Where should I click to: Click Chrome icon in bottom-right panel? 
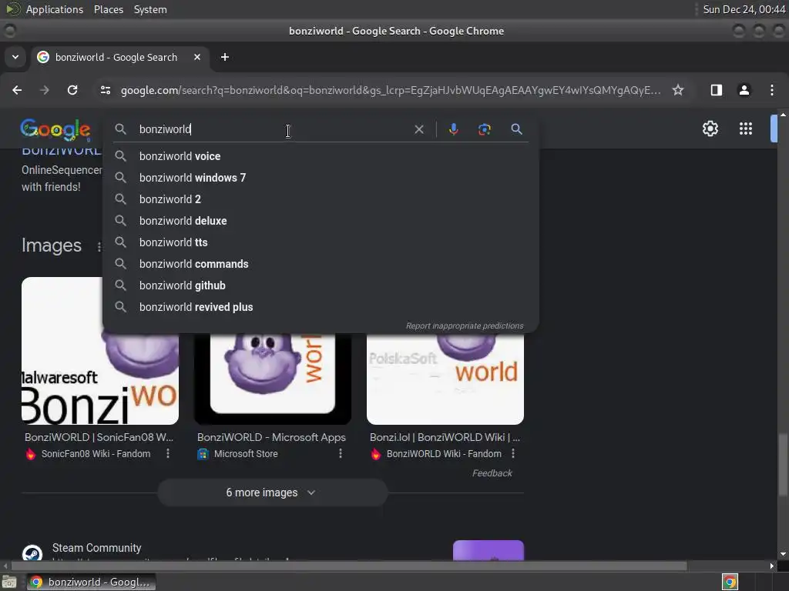(x=730, y=582)
